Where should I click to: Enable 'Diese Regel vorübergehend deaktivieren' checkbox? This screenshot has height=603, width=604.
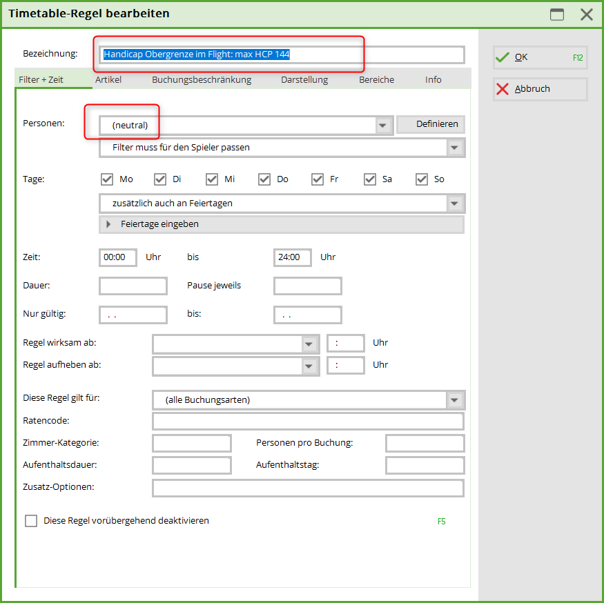[x=31, y=521]
